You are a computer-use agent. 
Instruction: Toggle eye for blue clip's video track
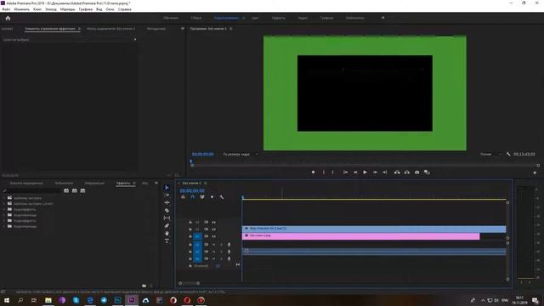(213, 229)
